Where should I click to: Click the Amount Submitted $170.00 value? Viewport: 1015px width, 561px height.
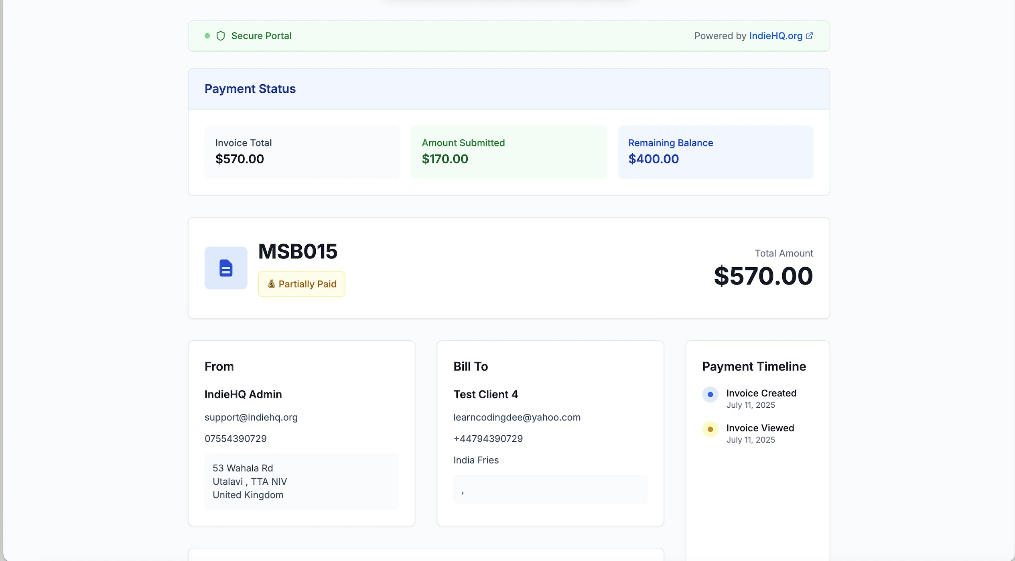445,159
